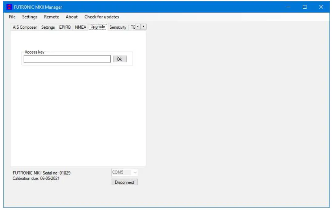Switch to the NMEA tab
The width and height of the screenshot is (332, 210).
tap(80, 27)
